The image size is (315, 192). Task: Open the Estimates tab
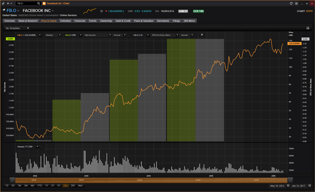click(66, 21)
